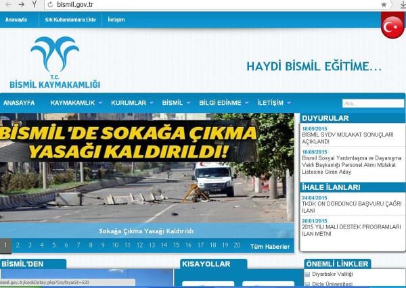Expand the BİSMİL dropdown arrow

[188, 103]
